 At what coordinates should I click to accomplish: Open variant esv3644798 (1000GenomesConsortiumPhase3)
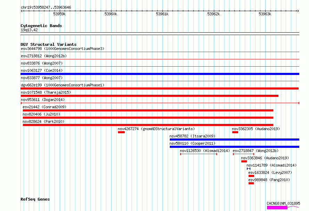pos(62,49)
